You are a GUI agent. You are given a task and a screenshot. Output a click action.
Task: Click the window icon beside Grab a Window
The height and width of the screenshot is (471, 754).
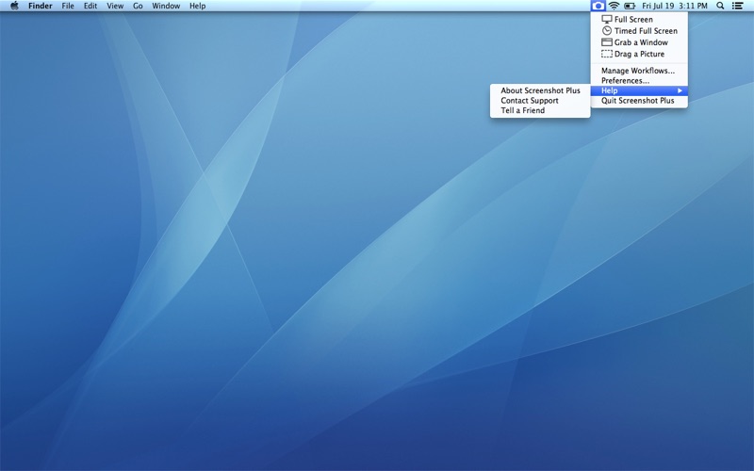tap(607, 42)
